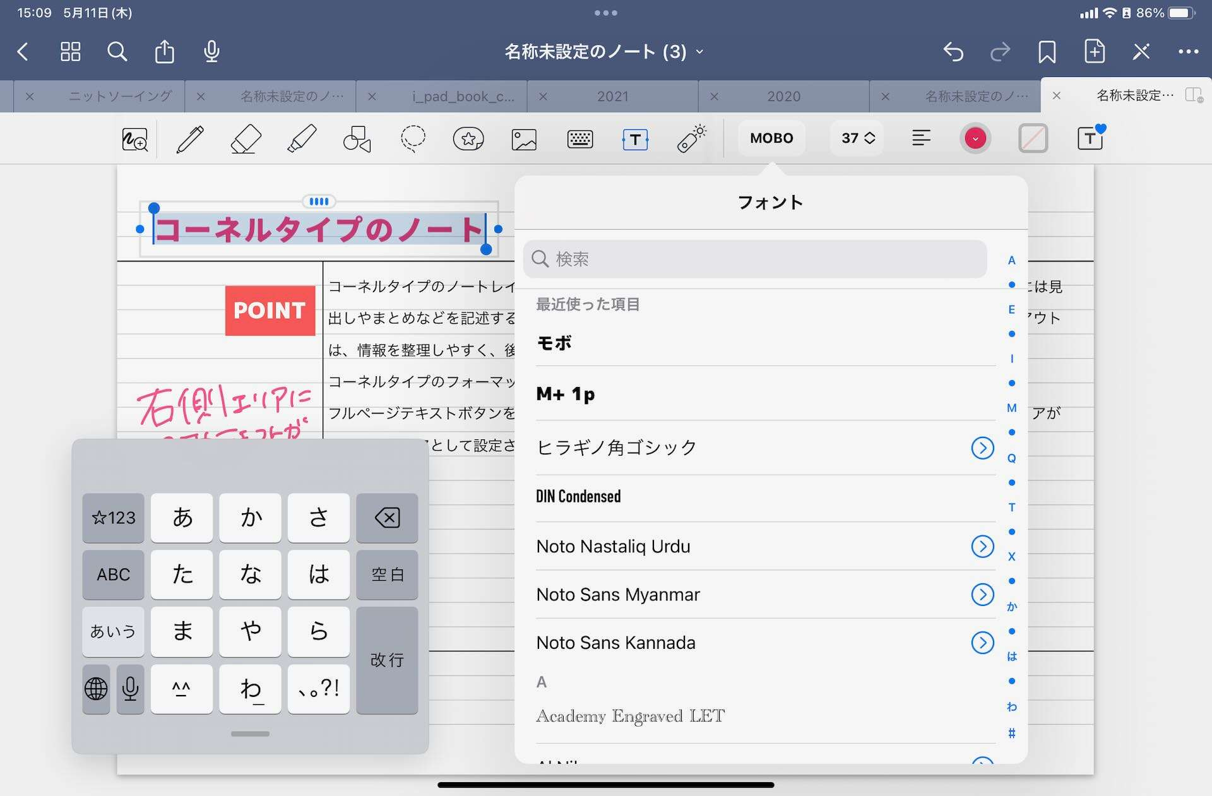Select the Image insert tool

tap(524, 139)
